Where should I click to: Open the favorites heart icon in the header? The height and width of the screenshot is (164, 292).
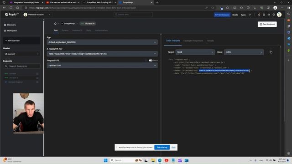(250, 15)
